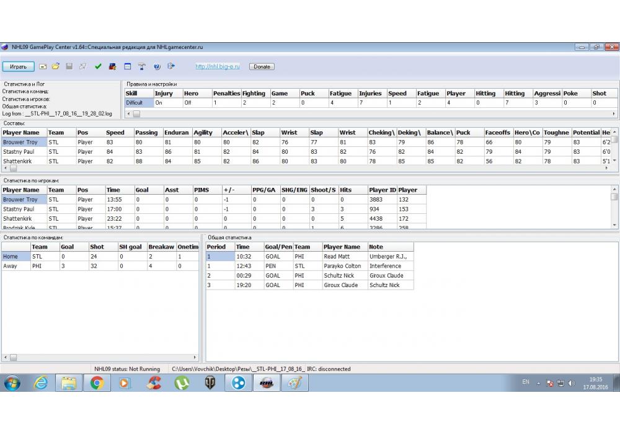Click the calendar window toolbar icon
620x434 pixels.
tap(127, 66)
